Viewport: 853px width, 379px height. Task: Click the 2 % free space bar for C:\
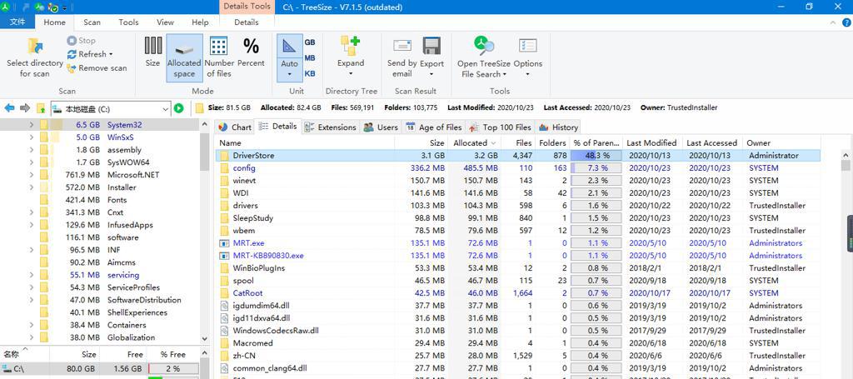[x=172, y=369]
